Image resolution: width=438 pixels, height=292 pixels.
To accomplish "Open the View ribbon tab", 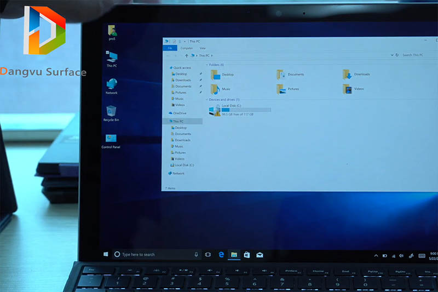I will [x=203, y=48].
